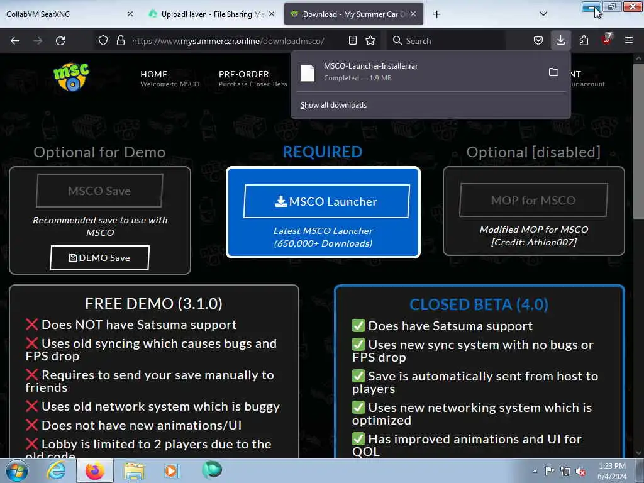This screenshot has width=644, height=483.
Task: Click Show all downloads
Action: pos(333,105)
